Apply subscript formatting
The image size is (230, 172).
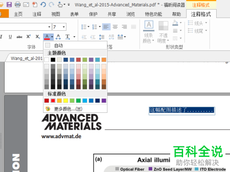coord(38,37)
